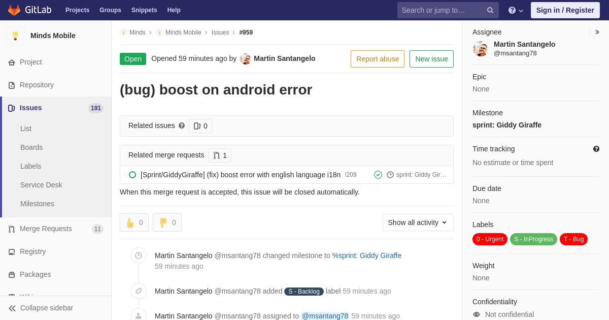
Task: Click the Not confidential eye icon
Action: tap(477, 314)
